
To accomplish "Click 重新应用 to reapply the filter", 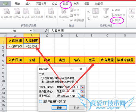I will coord(118,15).
